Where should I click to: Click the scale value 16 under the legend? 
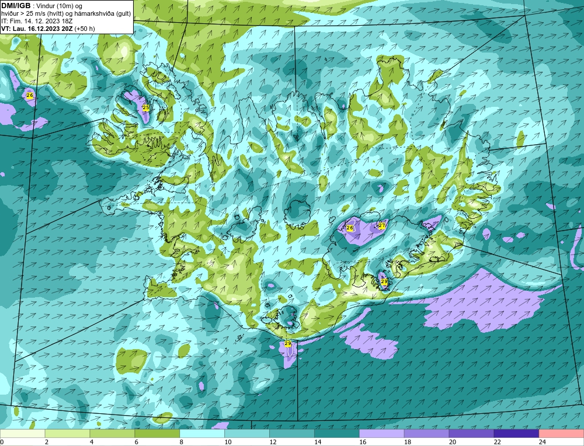(x=363, y=442)
